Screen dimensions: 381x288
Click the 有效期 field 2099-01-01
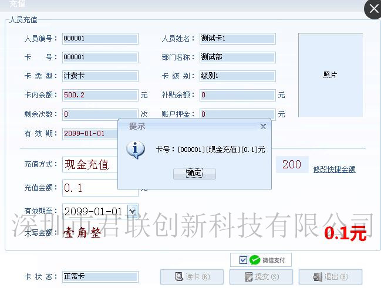pyautogui.click(x=90, y=134)
